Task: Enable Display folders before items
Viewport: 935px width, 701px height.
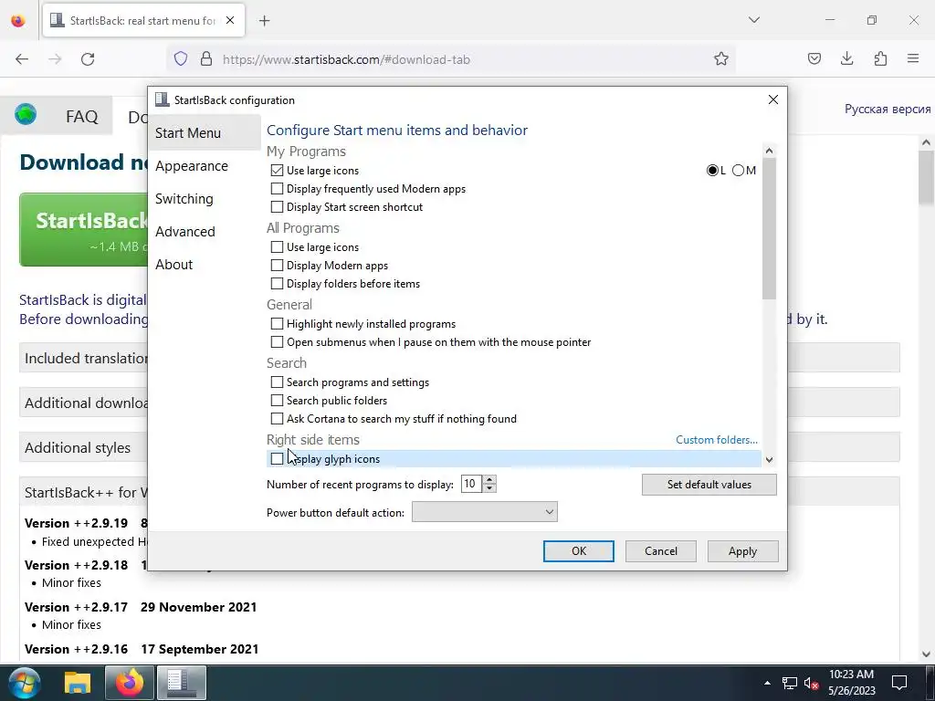Action: (277, 284)
